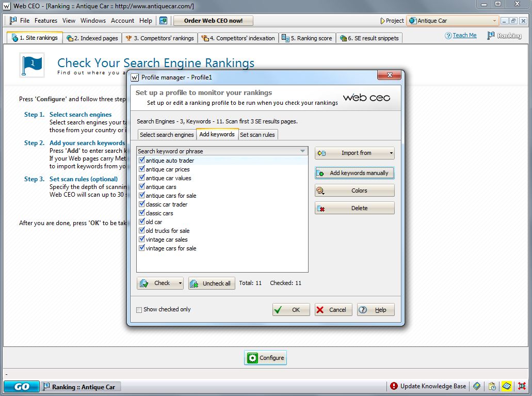This screenshot has width=532, height=396.
Task: Click the Web CEO logo in dialog
Action: point(366,98)
